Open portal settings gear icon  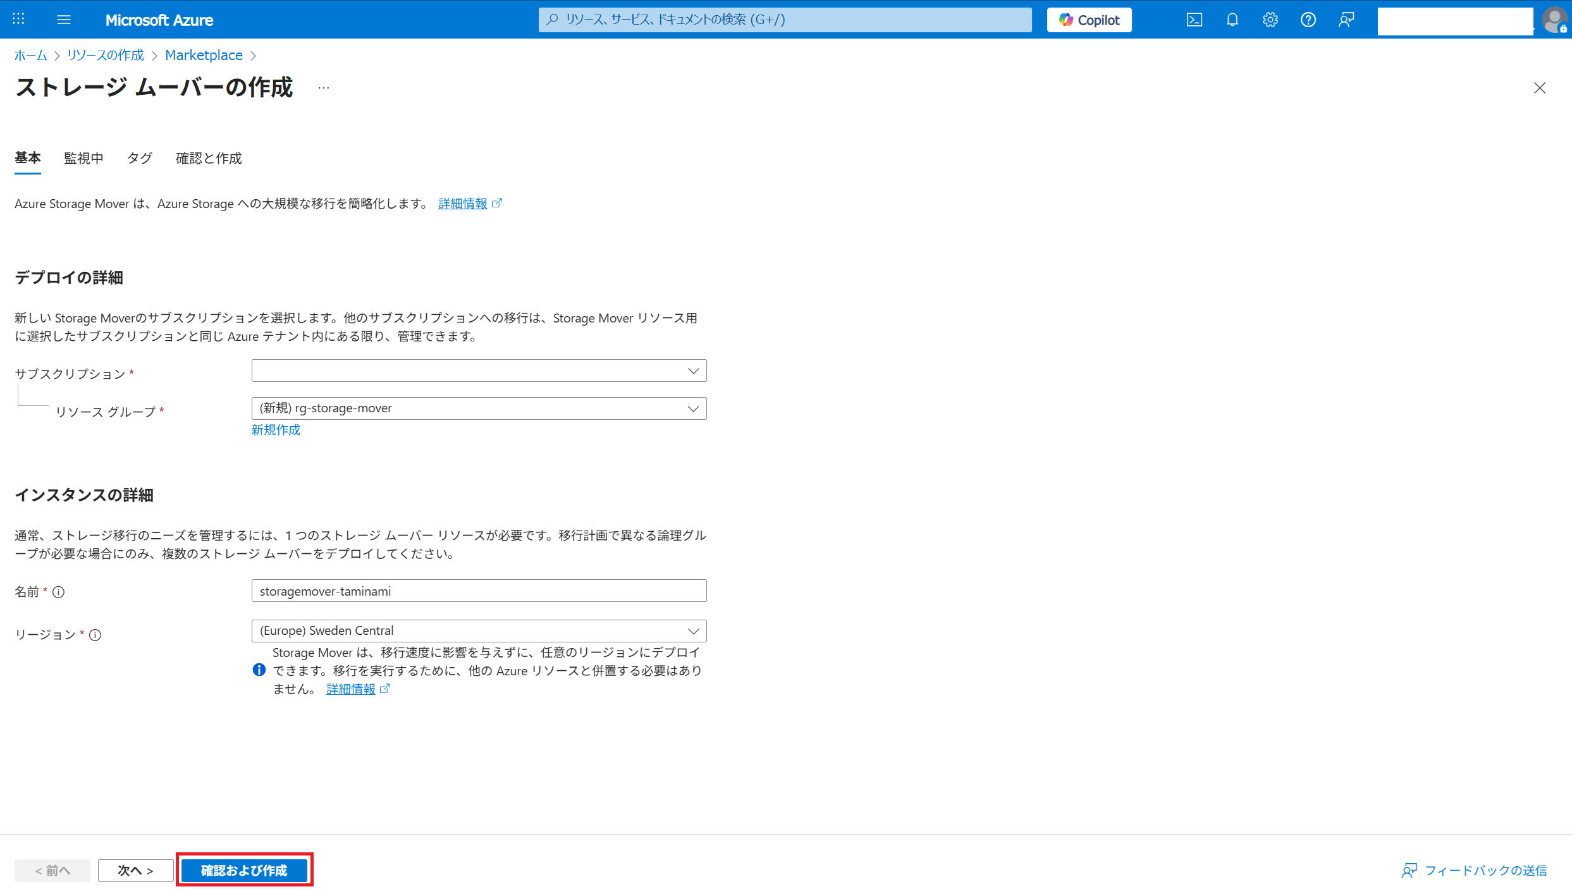1270,20
